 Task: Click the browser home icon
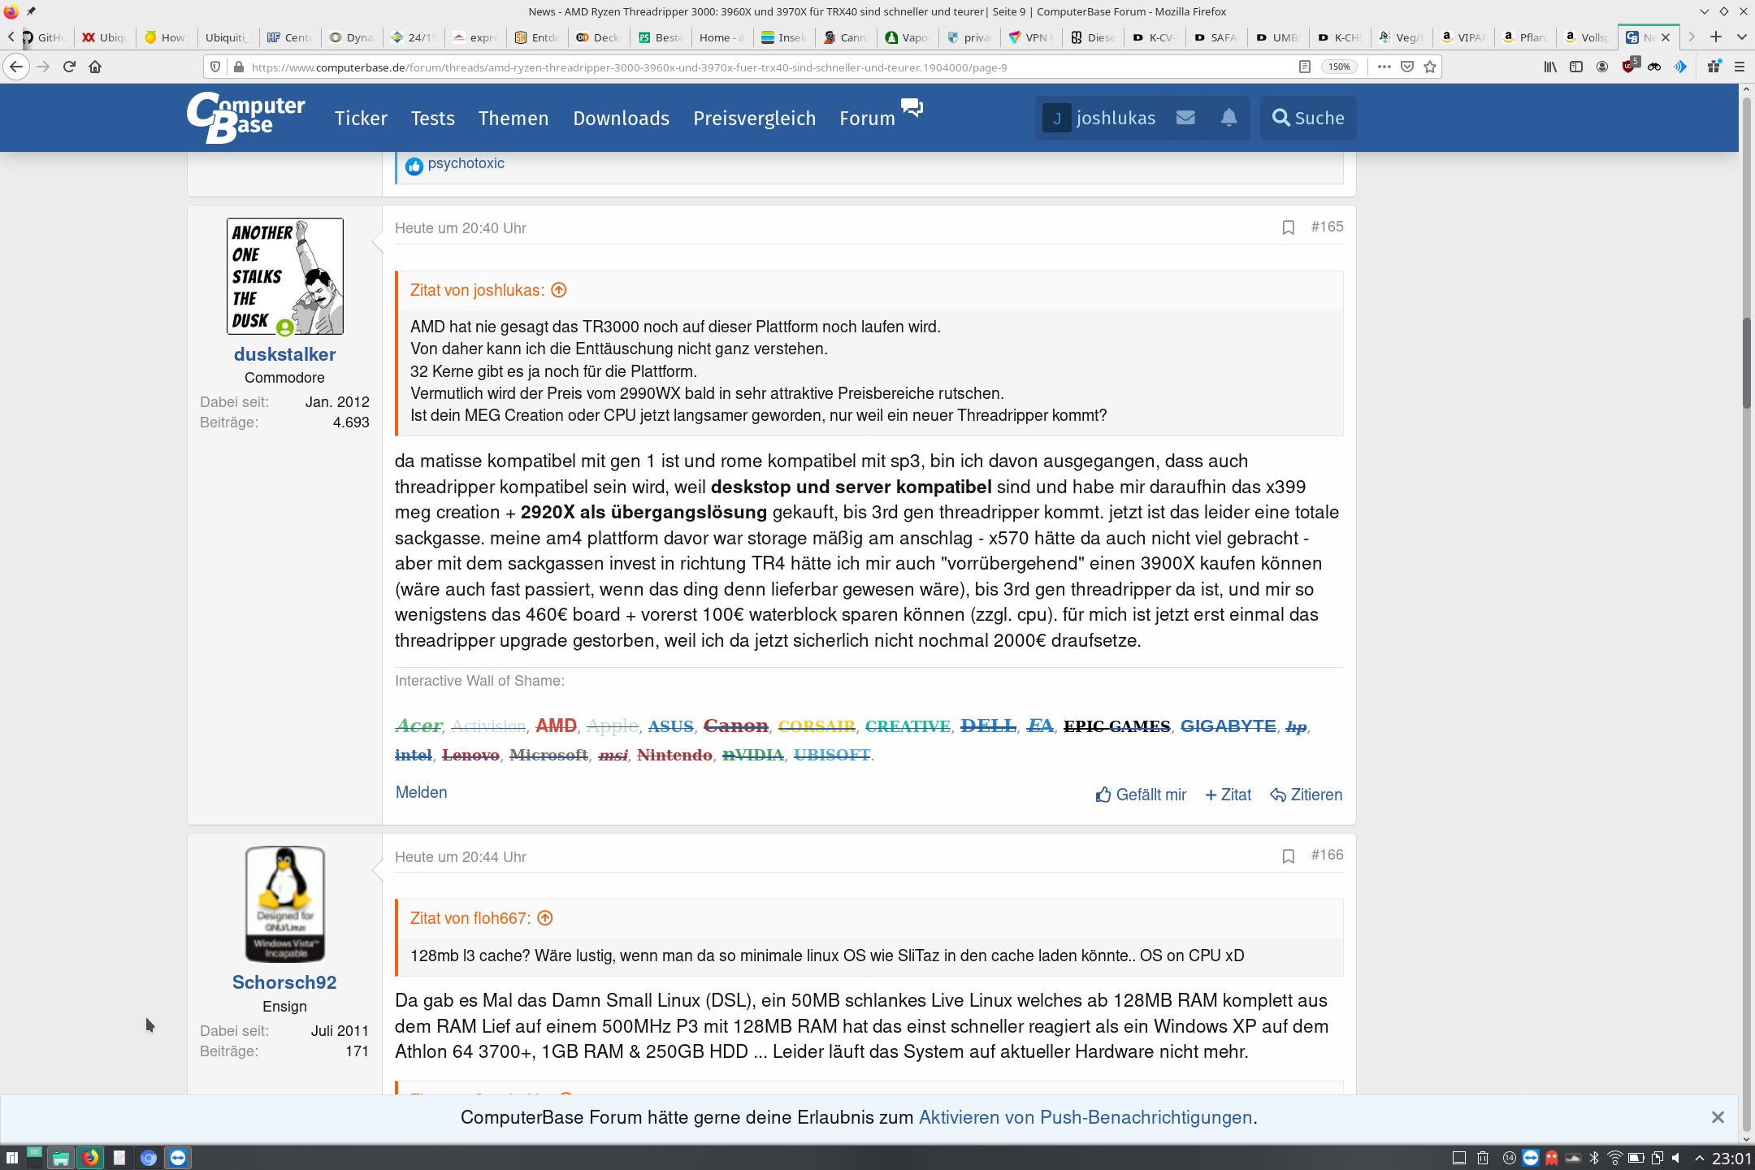(95, 67)
